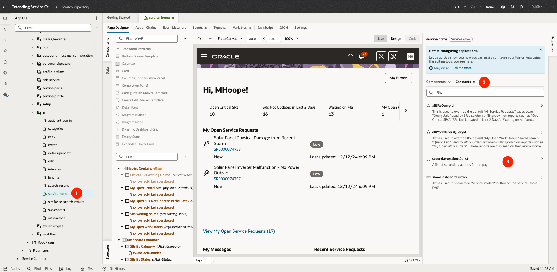This screenshot has height=272, width=557.
Task: Click the home icon in Oracle header
Action: [350, 56]
